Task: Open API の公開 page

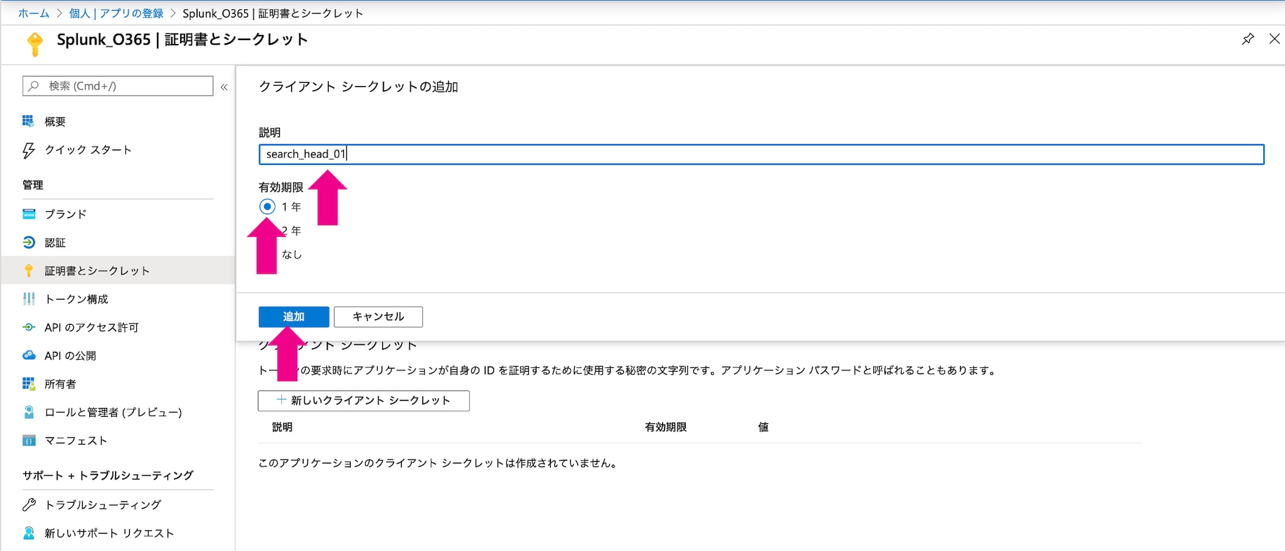Action: coord(70,355)
